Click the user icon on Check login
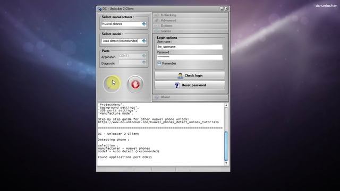 180,75
